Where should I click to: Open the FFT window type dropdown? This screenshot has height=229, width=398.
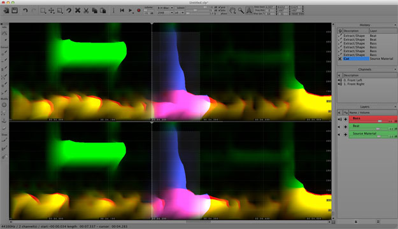(165, 8)
